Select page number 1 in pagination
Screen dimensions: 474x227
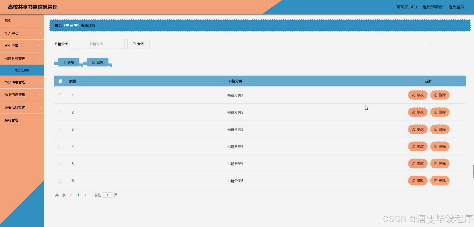click(x=78, y=195)
